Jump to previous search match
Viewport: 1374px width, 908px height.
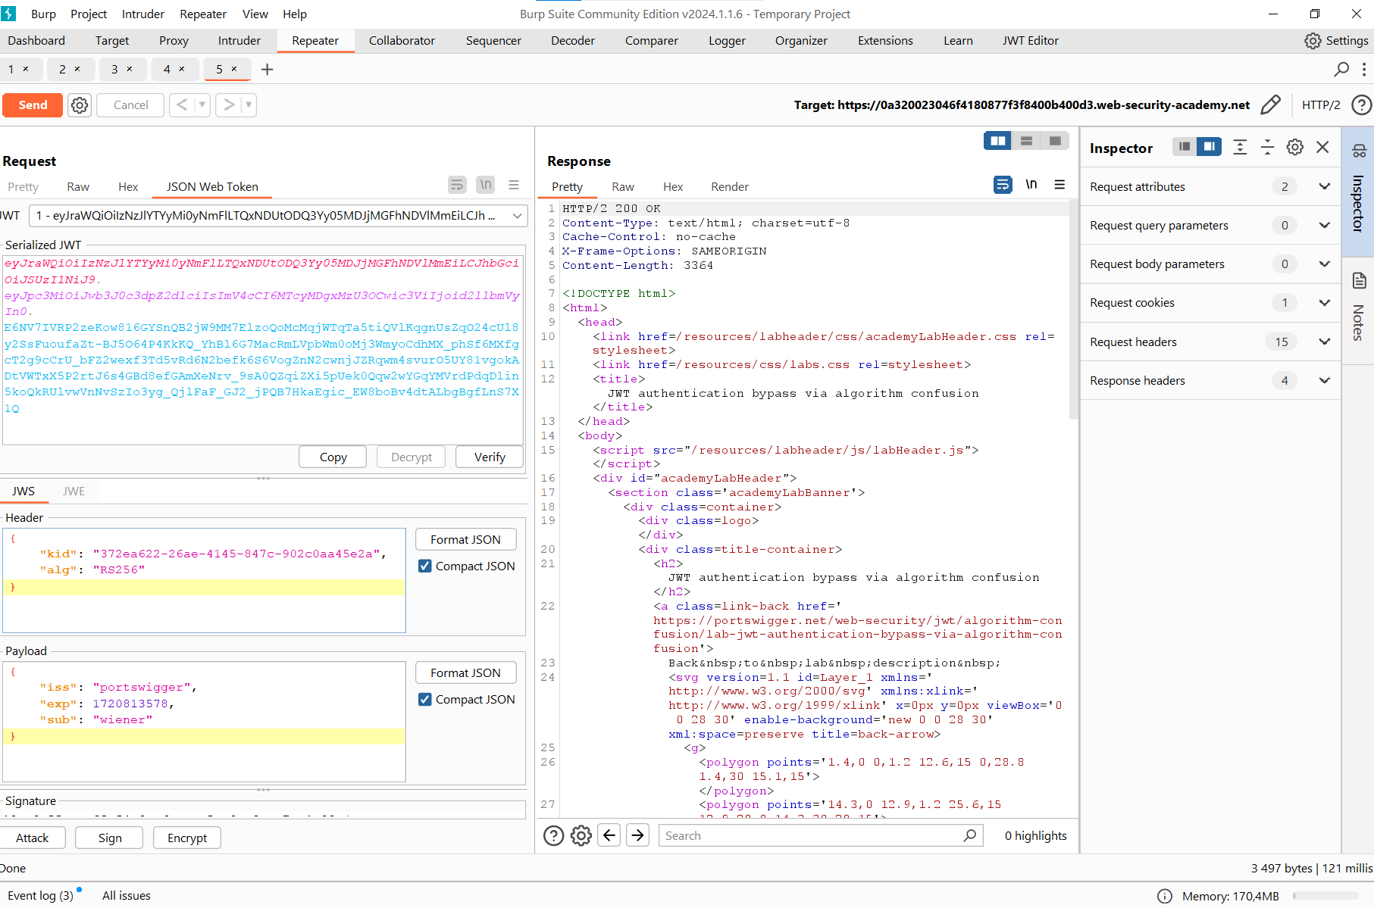click(x=609, y=835)
